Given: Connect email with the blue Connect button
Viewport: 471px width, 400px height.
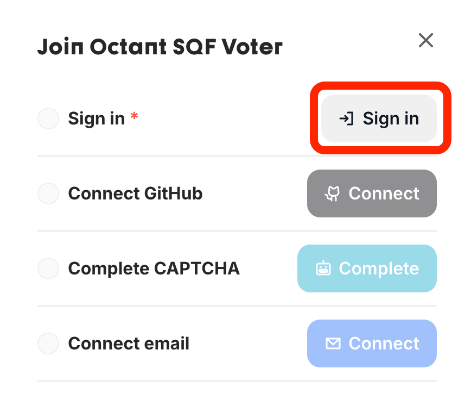Looking at the screenshot, I should click(372, 343).
